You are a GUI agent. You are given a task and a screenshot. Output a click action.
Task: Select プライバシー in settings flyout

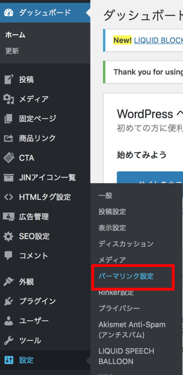point(119,308)
